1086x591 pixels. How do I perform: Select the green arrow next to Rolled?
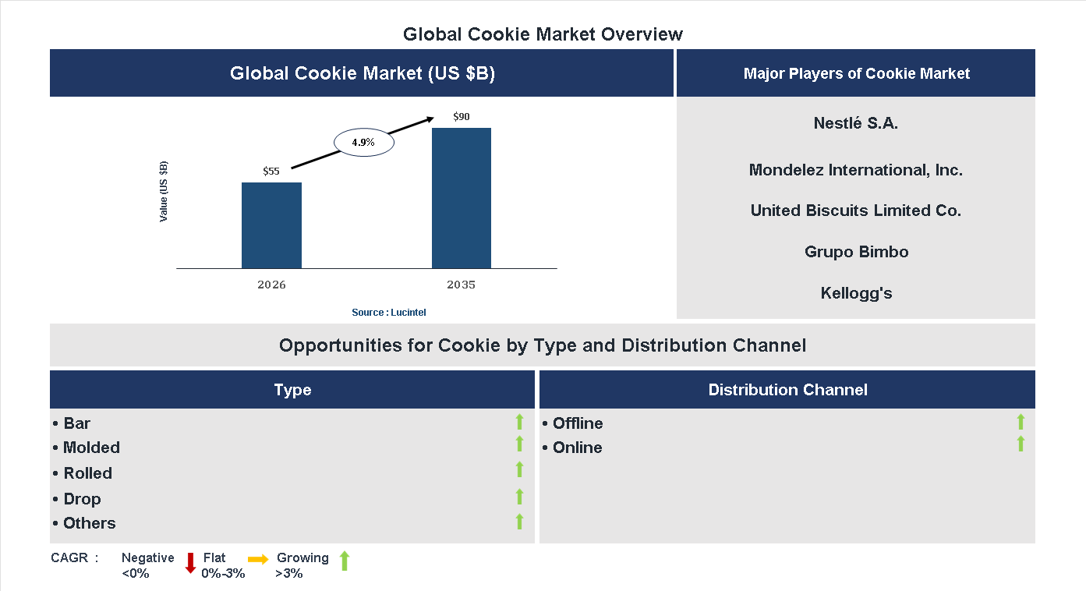pos(519,469)
